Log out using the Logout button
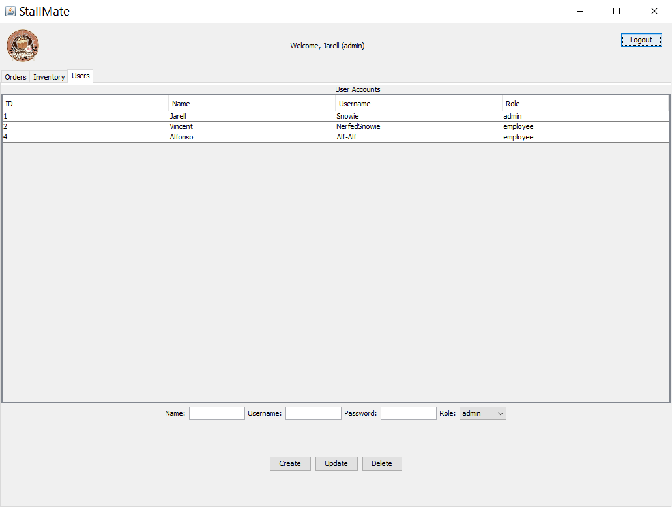The width and height of the screenshot is (672, 507). tap(641, 40)
